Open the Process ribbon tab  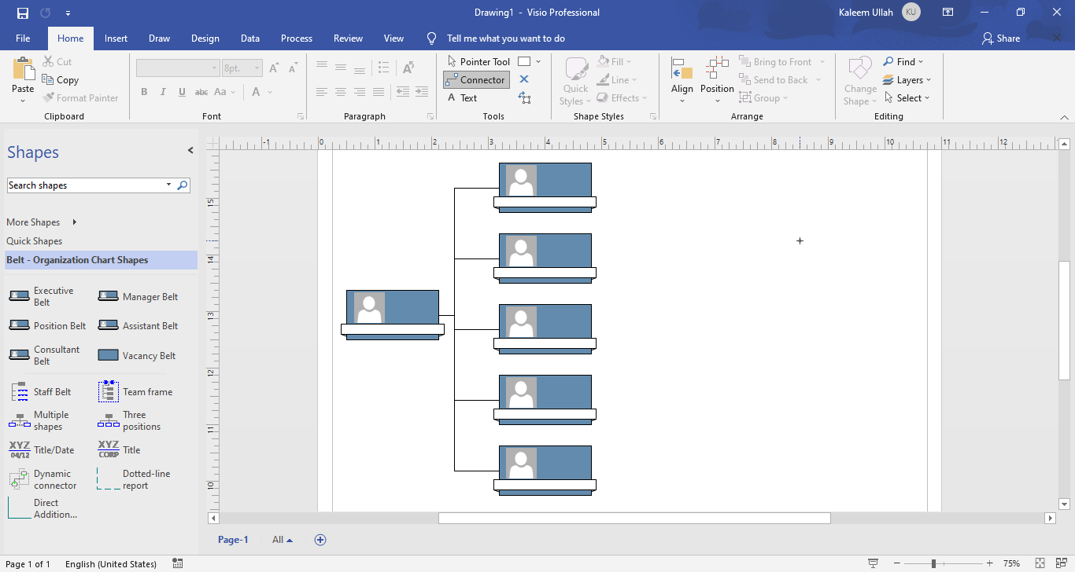pos(297,38)
